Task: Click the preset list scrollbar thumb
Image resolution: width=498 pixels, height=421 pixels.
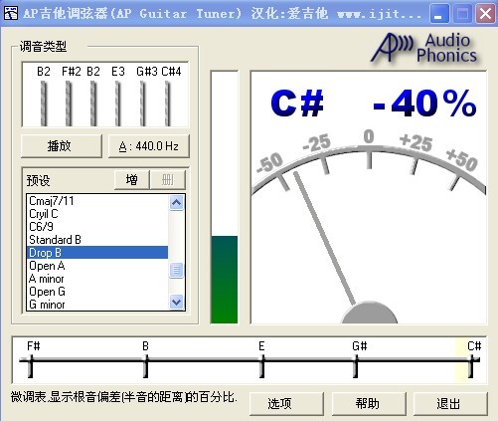Action: tap(176, 270)
